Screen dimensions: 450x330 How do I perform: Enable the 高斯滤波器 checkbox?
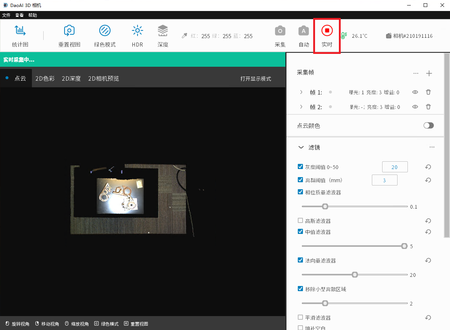click(x=300, y=221)
